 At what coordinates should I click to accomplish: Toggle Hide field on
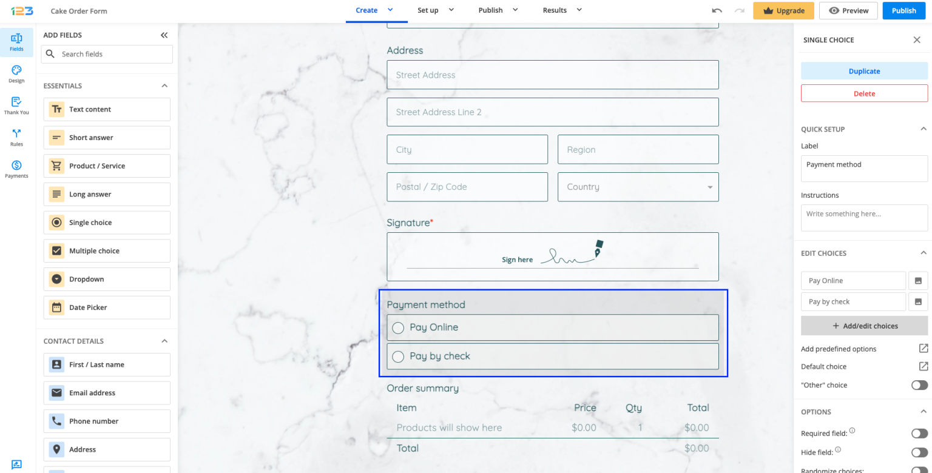click(919, 452)
